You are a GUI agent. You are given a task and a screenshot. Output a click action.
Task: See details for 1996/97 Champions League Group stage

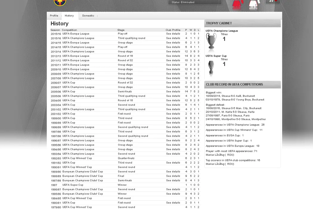pos(173,140)
